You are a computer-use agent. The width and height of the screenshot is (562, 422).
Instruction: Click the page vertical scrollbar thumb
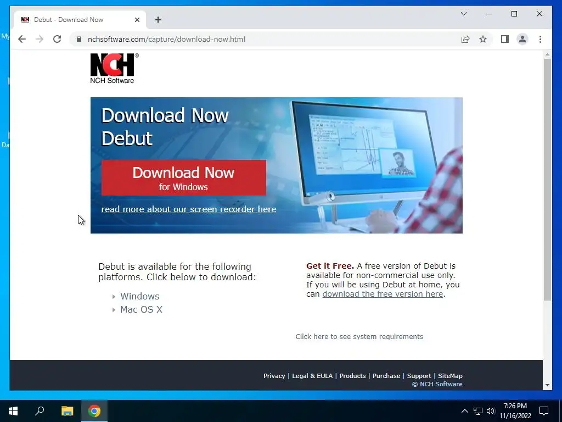click(x=547, y=180)
